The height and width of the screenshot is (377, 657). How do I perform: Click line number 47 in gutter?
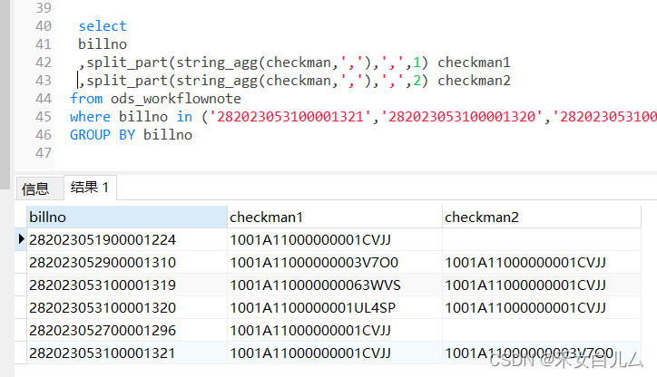click(44, 153)
